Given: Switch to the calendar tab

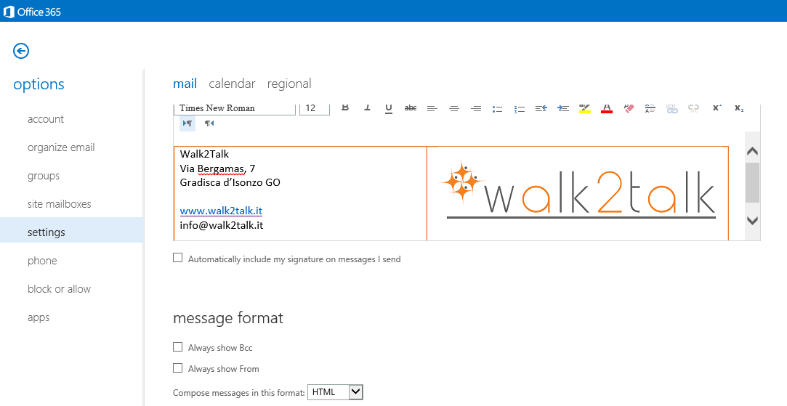Looking at the screenshot, I should click(232, 84).
